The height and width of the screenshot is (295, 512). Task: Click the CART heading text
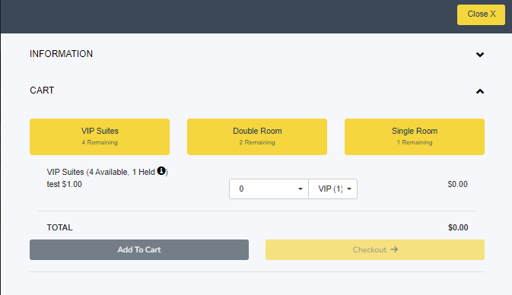click(42, 90)
